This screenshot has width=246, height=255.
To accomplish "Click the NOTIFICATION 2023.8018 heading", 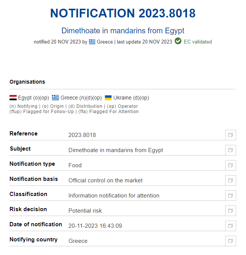I will pyautogui.click(x=123, y=14).
